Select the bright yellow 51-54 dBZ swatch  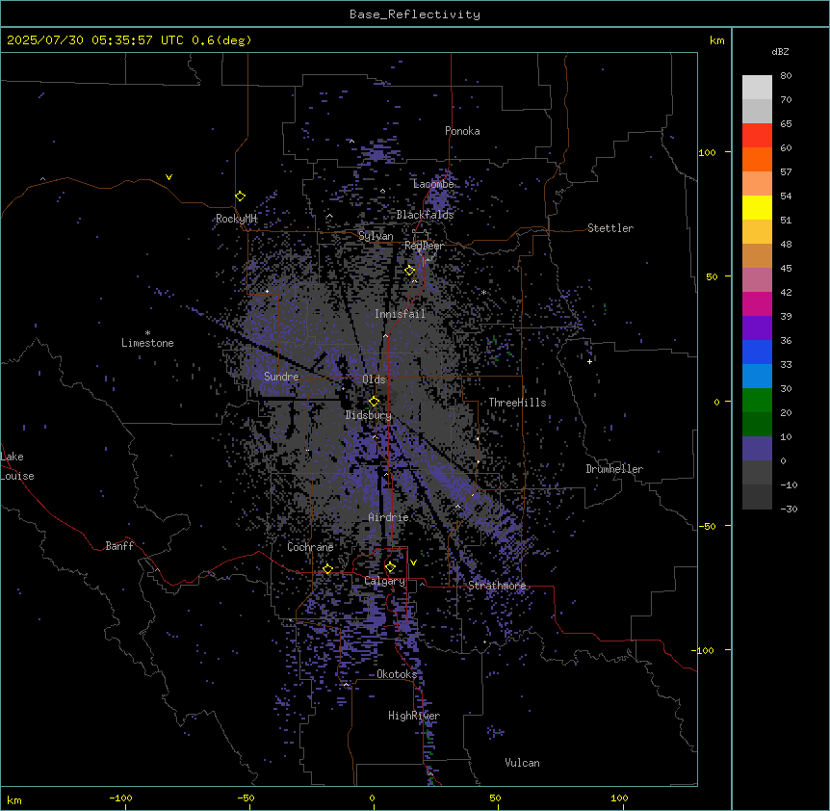tap(757, 207)
